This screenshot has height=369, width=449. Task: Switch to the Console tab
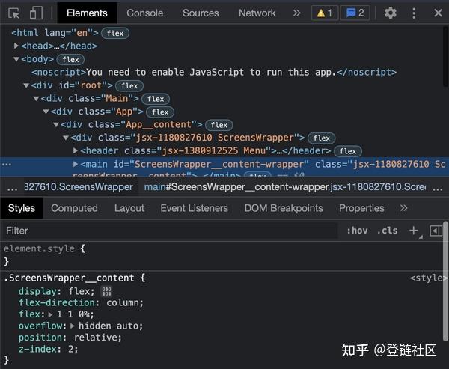(x=145, y=13)
